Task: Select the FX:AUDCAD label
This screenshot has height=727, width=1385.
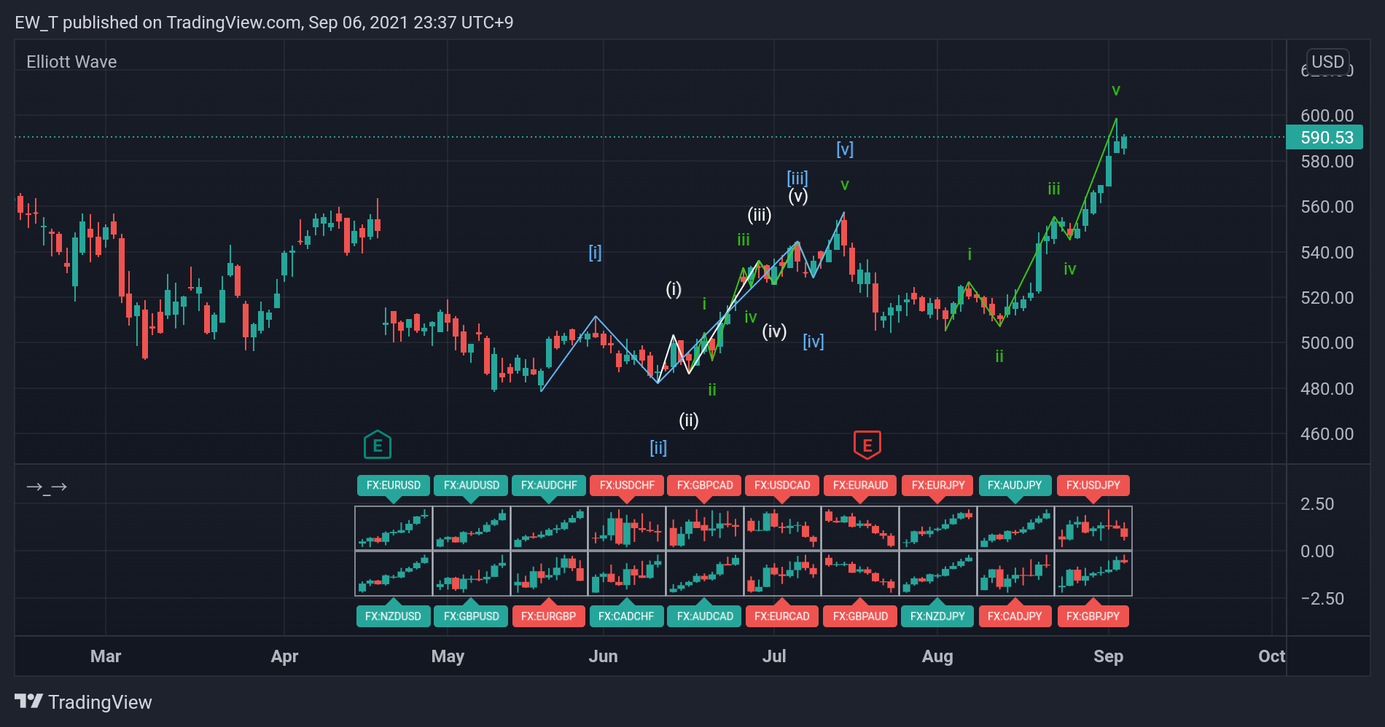Action: pyautogui.click(x=705, y=616)
